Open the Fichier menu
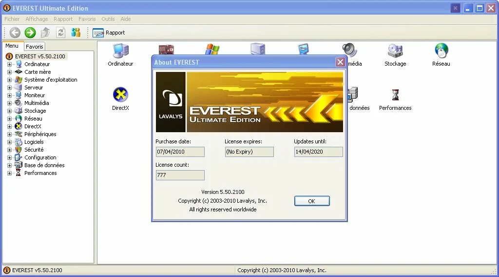This screenshot has width=499, height=277. point(12,19)
